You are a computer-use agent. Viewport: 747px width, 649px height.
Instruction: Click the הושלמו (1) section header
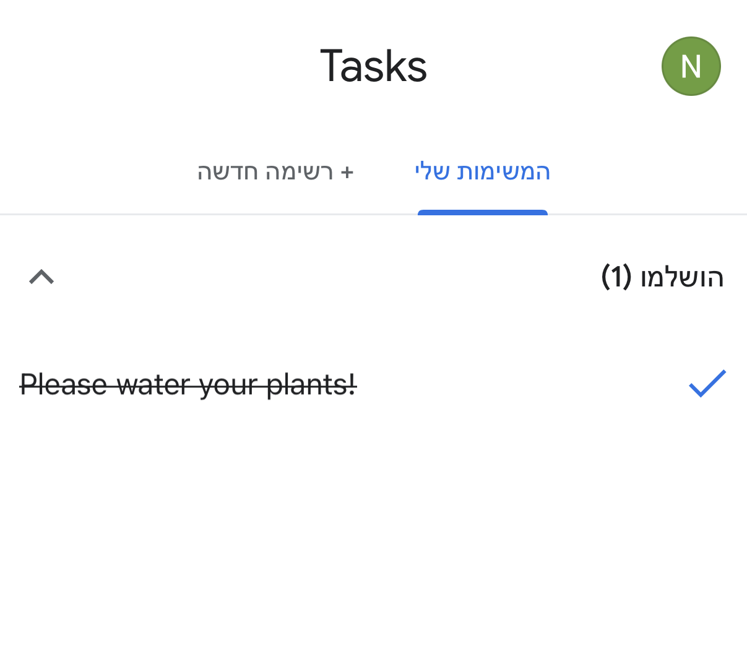click(662, 277)
